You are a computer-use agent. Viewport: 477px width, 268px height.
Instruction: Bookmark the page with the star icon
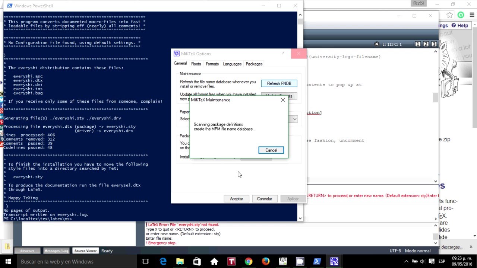click(450, 15)
